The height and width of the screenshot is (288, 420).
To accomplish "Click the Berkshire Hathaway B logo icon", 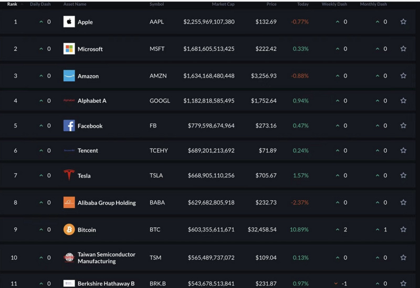I will point(69,283).
